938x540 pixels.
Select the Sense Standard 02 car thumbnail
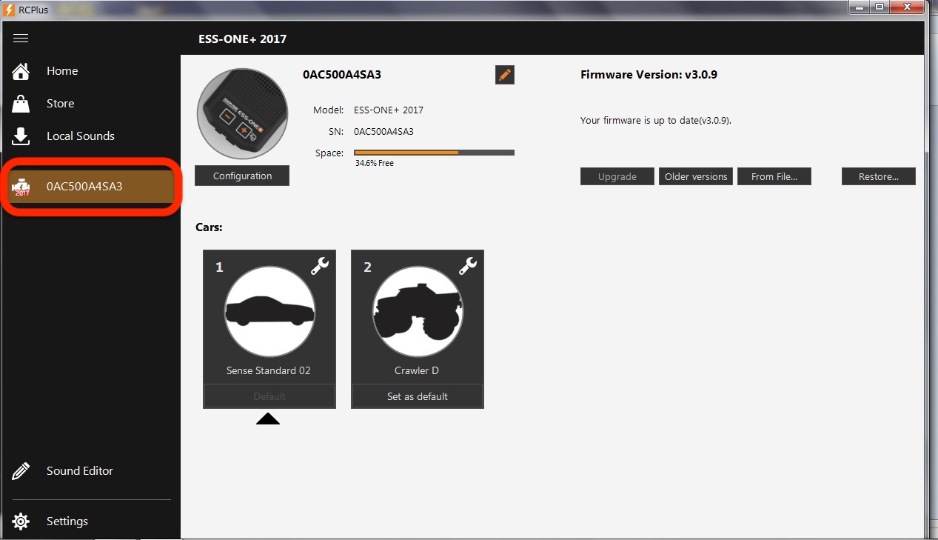(x=269, y=312)
